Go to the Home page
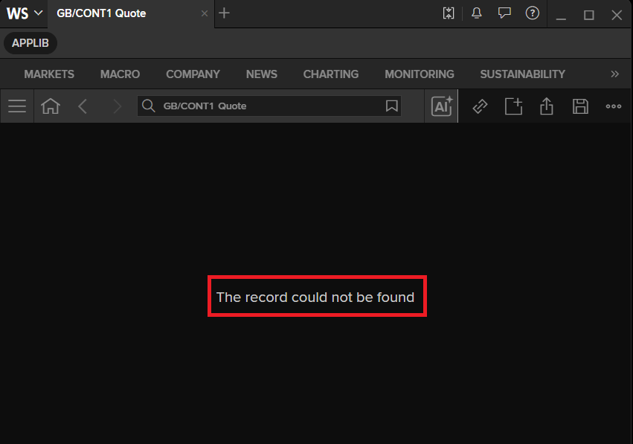Screen dimensions: 633x444 (51, 106)
